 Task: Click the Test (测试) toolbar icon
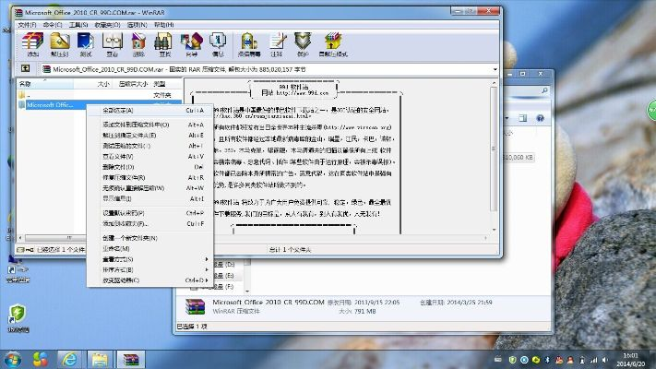[86, 43]
